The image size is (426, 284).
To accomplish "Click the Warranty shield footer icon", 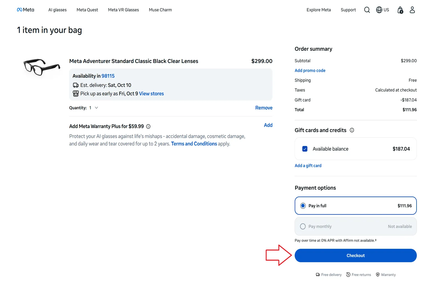I will 378,275.
